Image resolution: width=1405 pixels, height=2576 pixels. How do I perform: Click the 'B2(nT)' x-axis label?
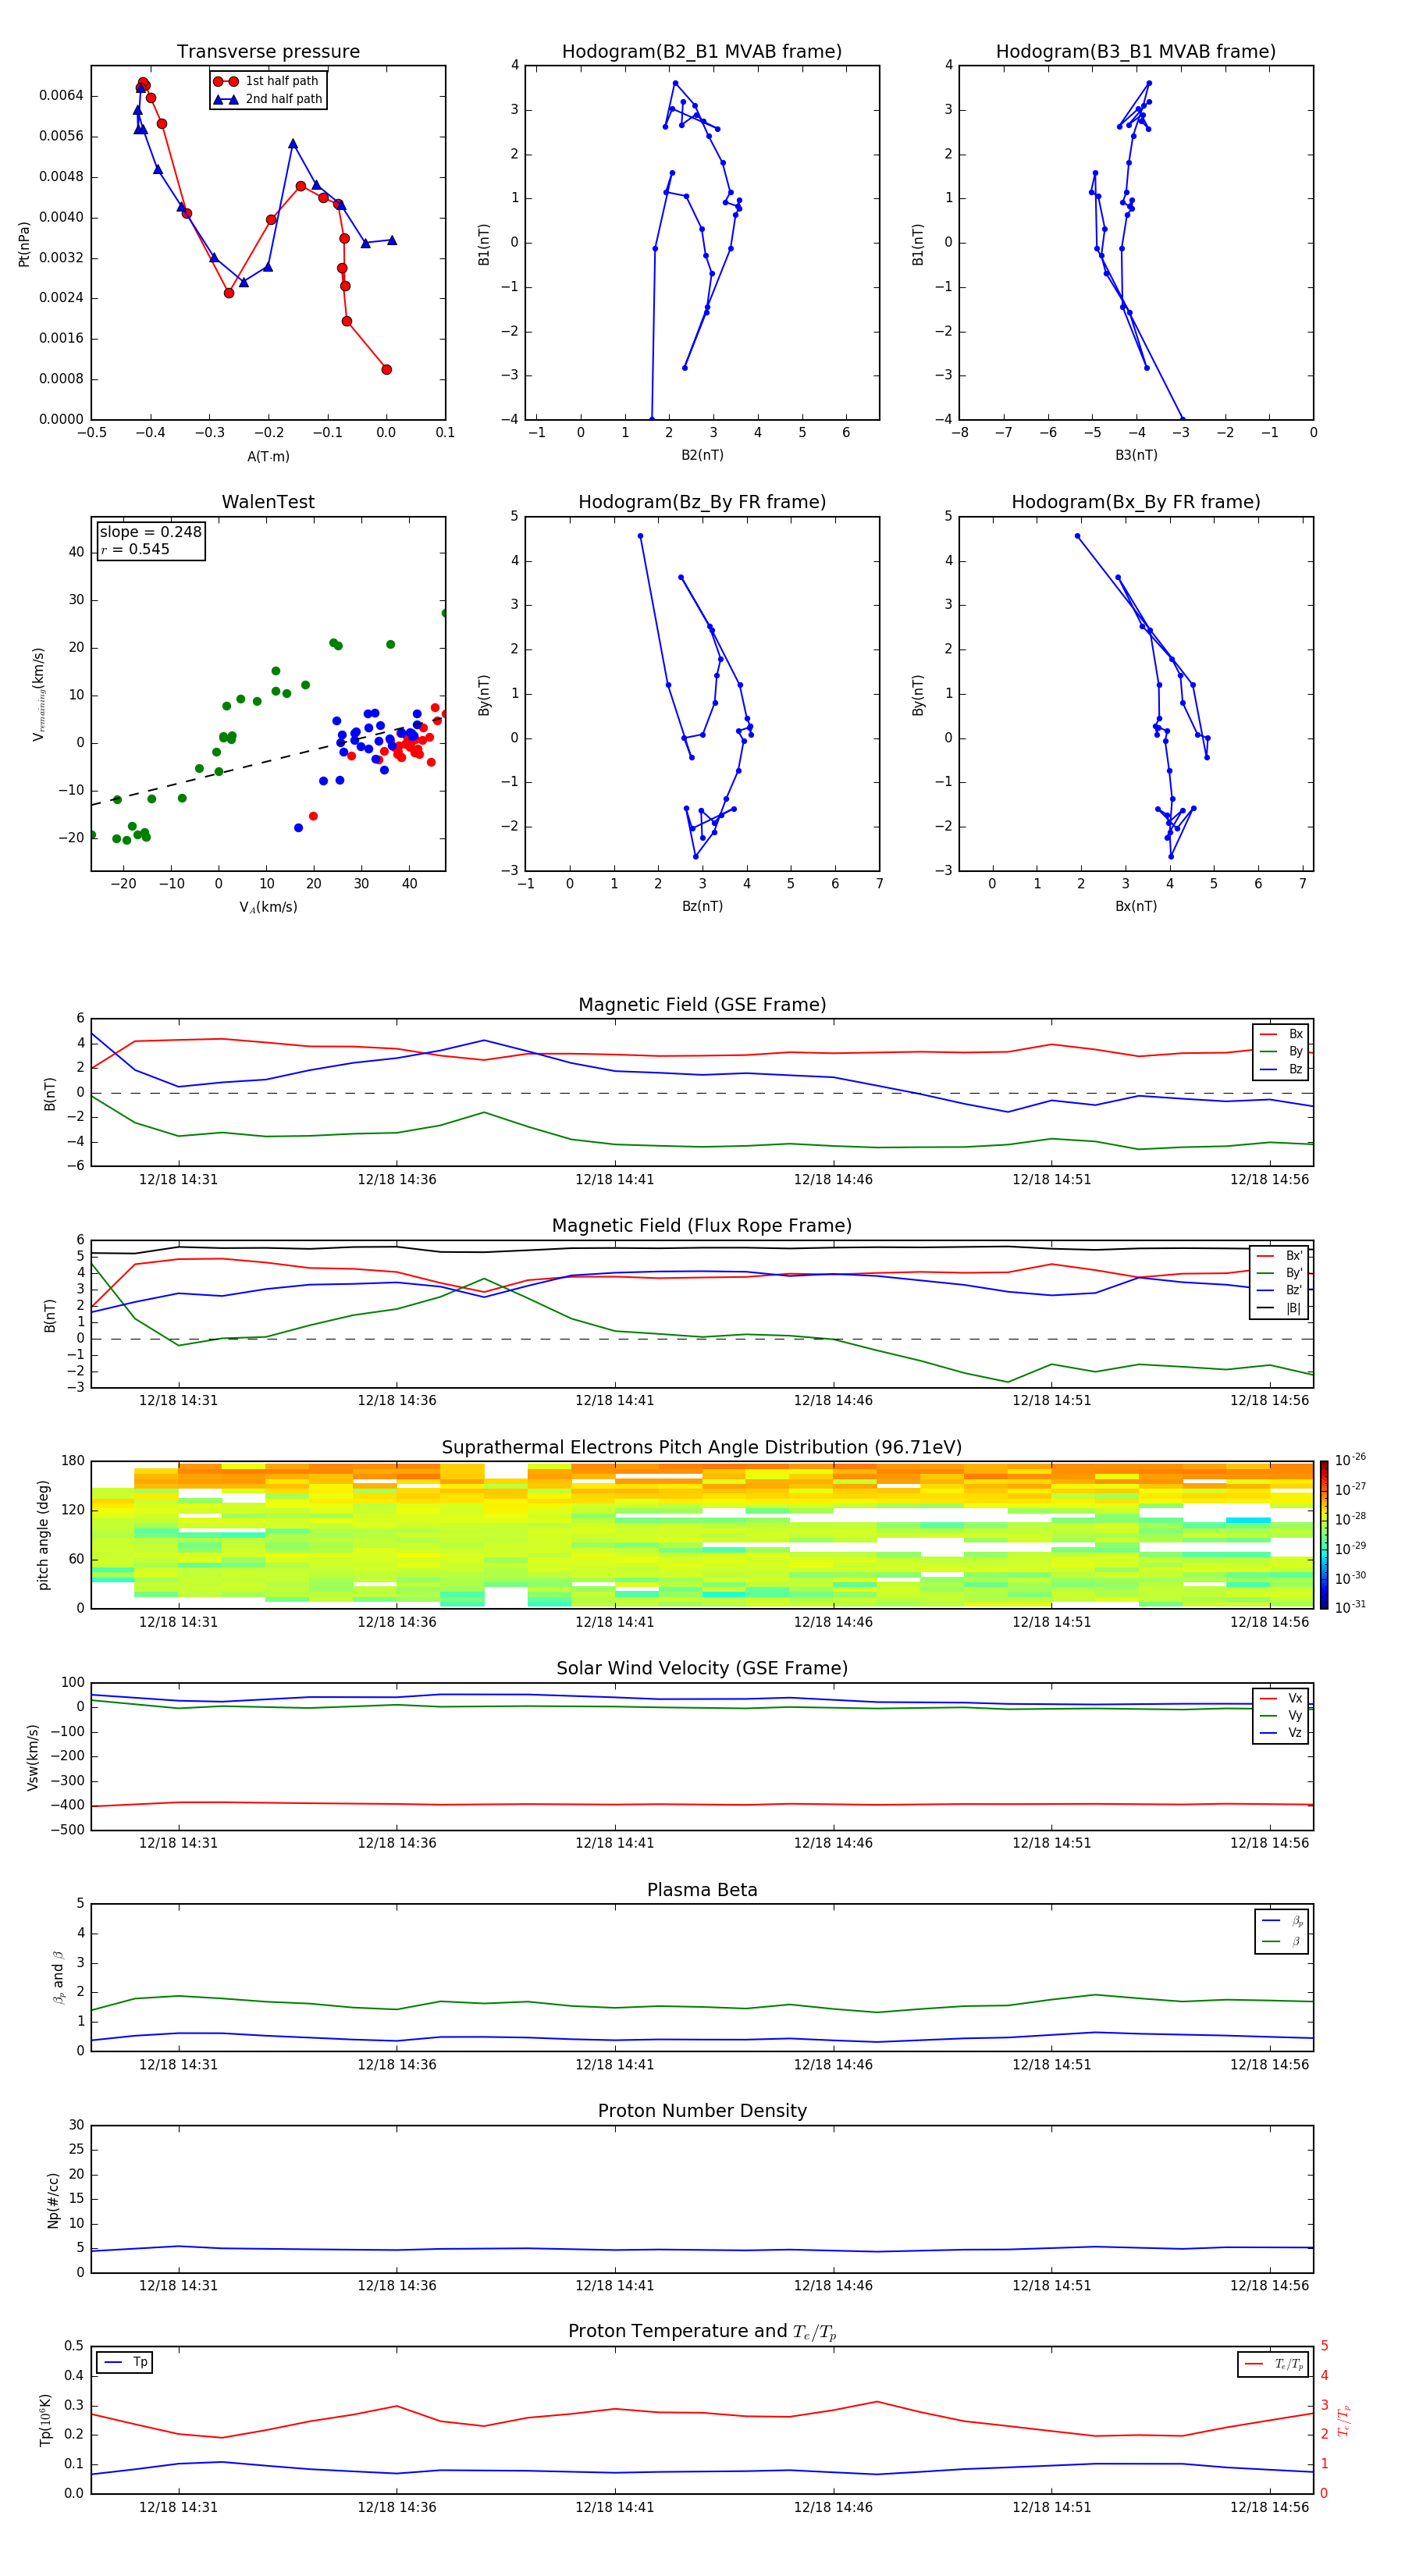702,455
